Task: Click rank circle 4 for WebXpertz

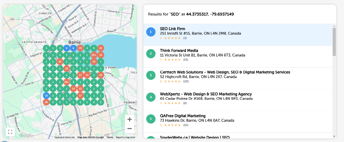Action: click(151, 97)
